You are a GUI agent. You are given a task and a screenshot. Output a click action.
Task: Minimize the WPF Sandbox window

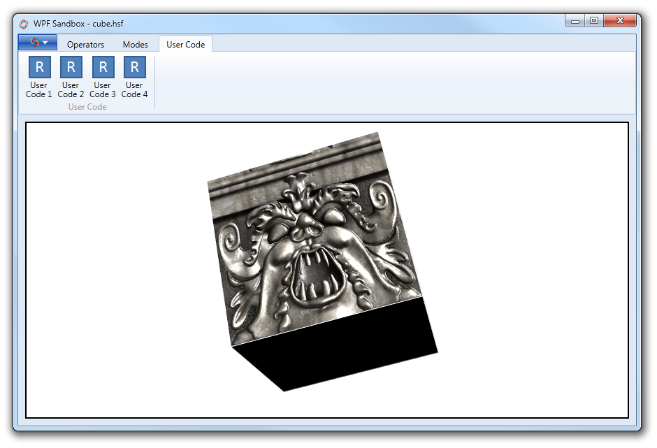point(575,22)
